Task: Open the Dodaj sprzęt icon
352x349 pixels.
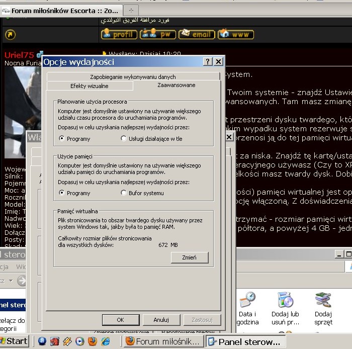Action: click(323, 301)
